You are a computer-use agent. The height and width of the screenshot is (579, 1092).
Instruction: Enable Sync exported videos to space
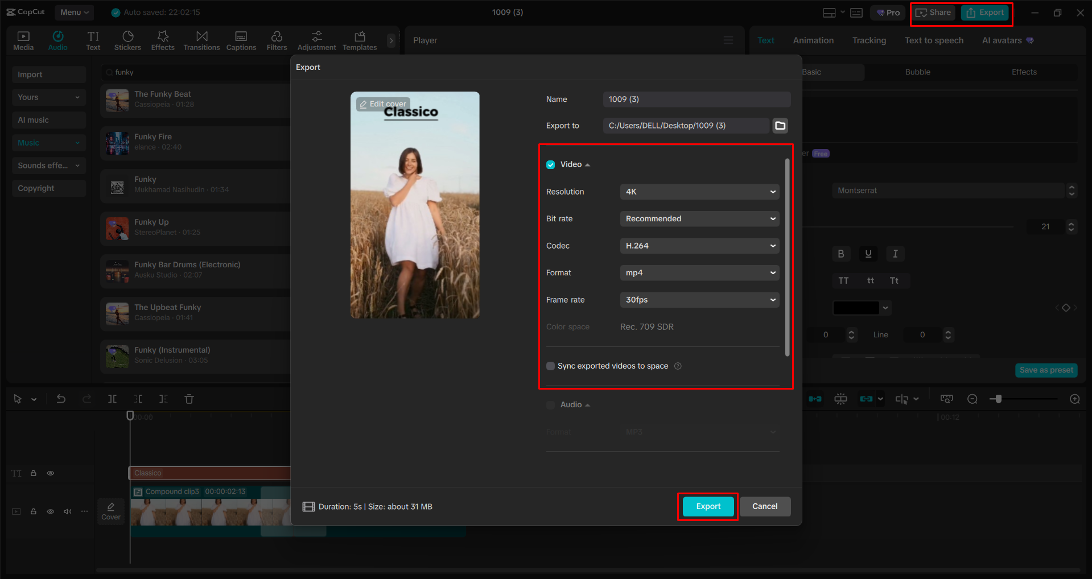click(x=550, y=366)
